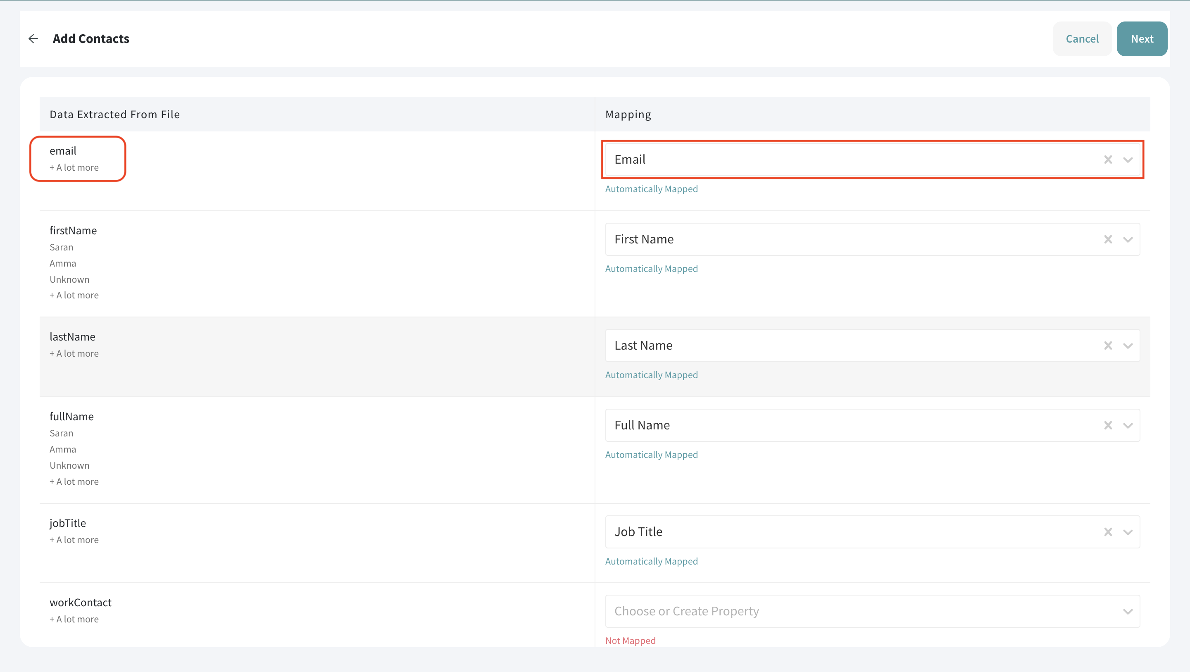Clear the Email mapping selection
1190x672 pixels.
(x=1108, y=160)
